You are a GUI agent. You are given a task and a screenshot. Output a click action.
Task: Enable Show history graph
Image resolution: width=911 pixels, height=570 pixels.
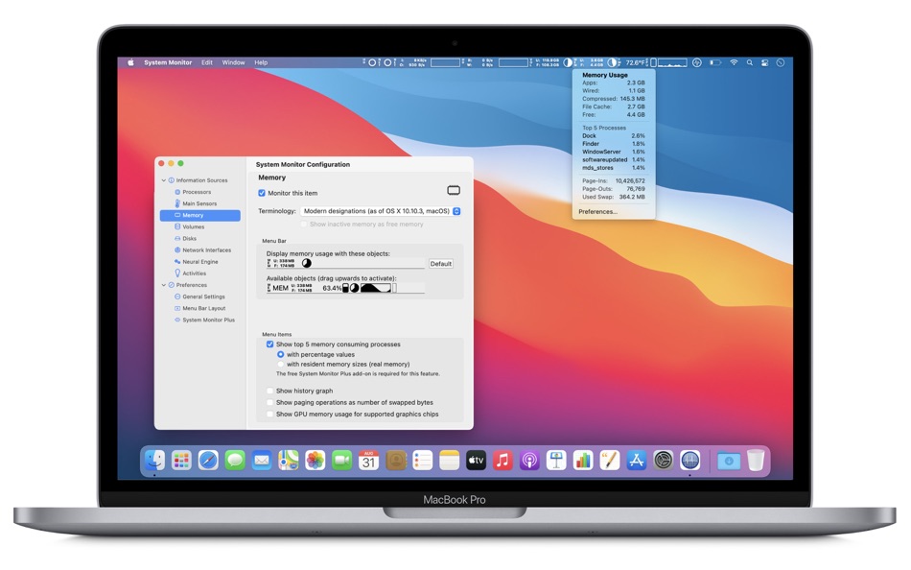tap(269, 391)
